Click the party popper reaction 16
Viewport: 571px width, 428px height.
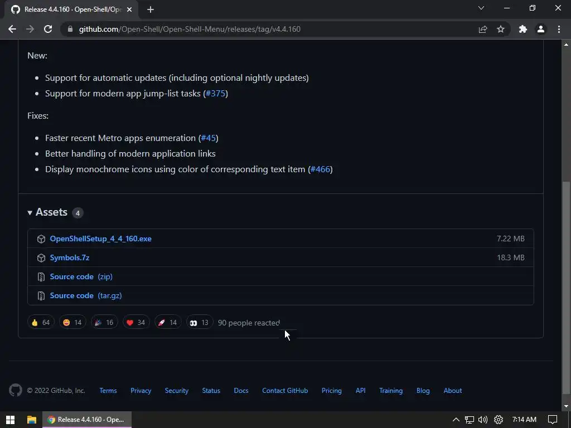(104, 323)
